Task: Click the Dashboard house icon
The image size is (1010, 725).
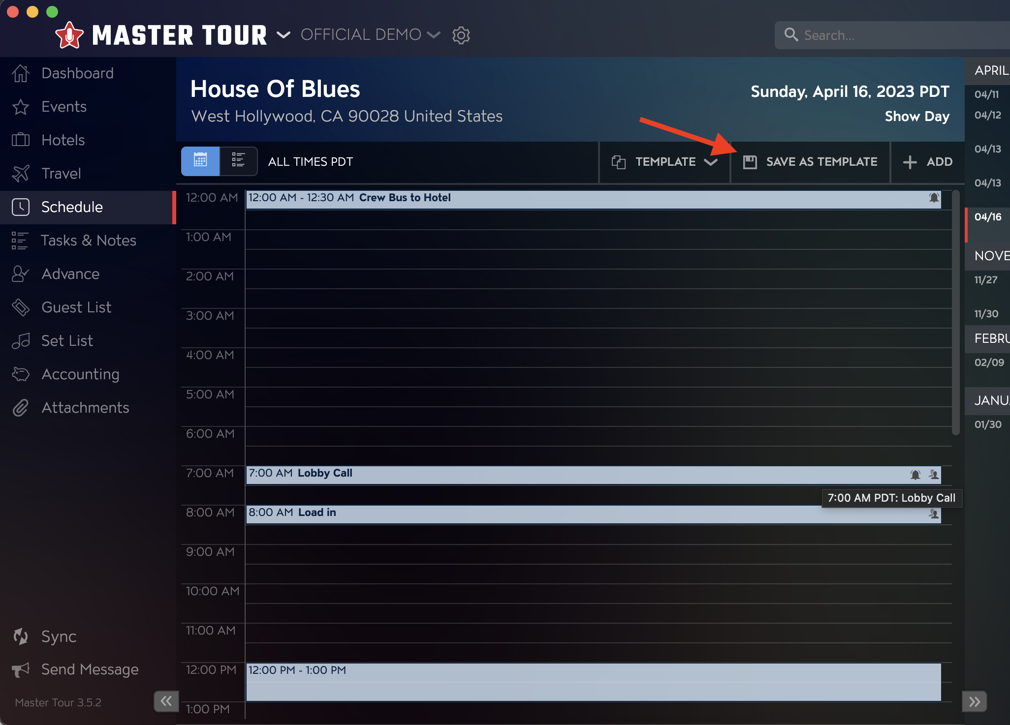Action: 20,73
